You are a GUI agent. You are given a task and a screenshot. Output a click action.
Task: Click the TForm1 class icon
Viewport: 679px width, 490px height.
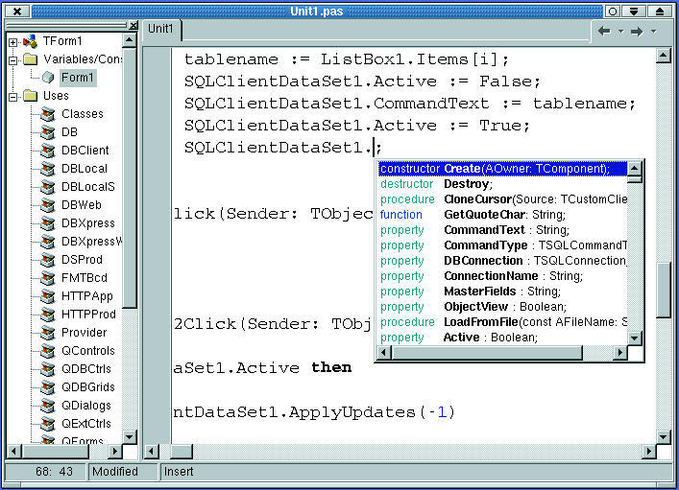(x=31, y=42)
